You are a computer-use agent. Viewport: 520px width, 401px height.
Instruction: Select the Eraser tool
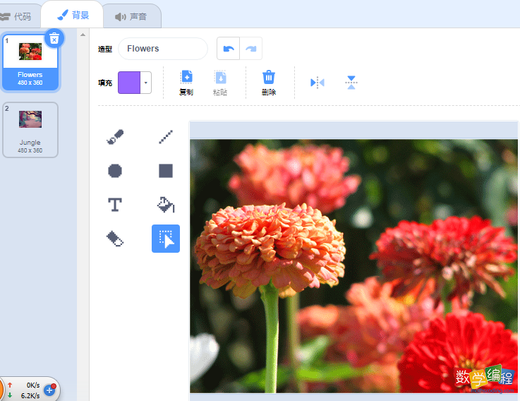coord(115,239)
